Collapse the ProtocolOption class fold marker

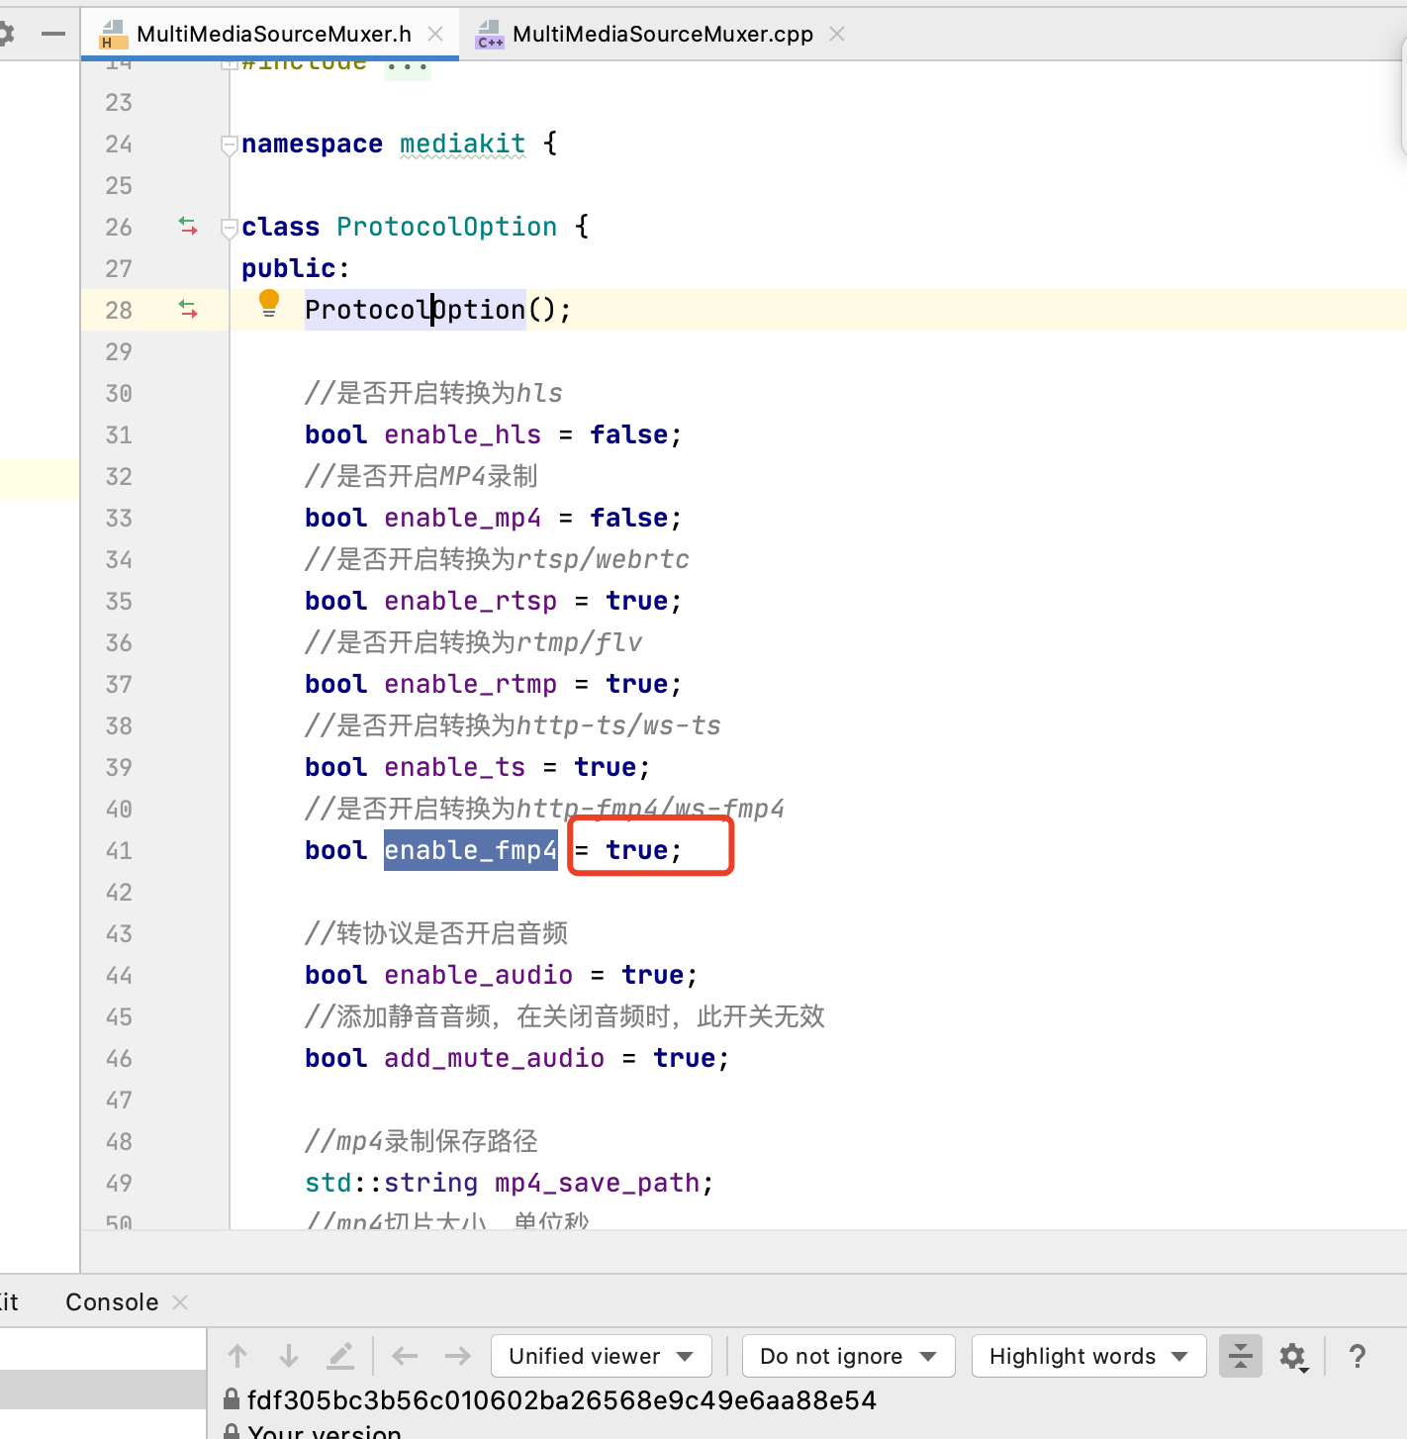coord(229,227)
